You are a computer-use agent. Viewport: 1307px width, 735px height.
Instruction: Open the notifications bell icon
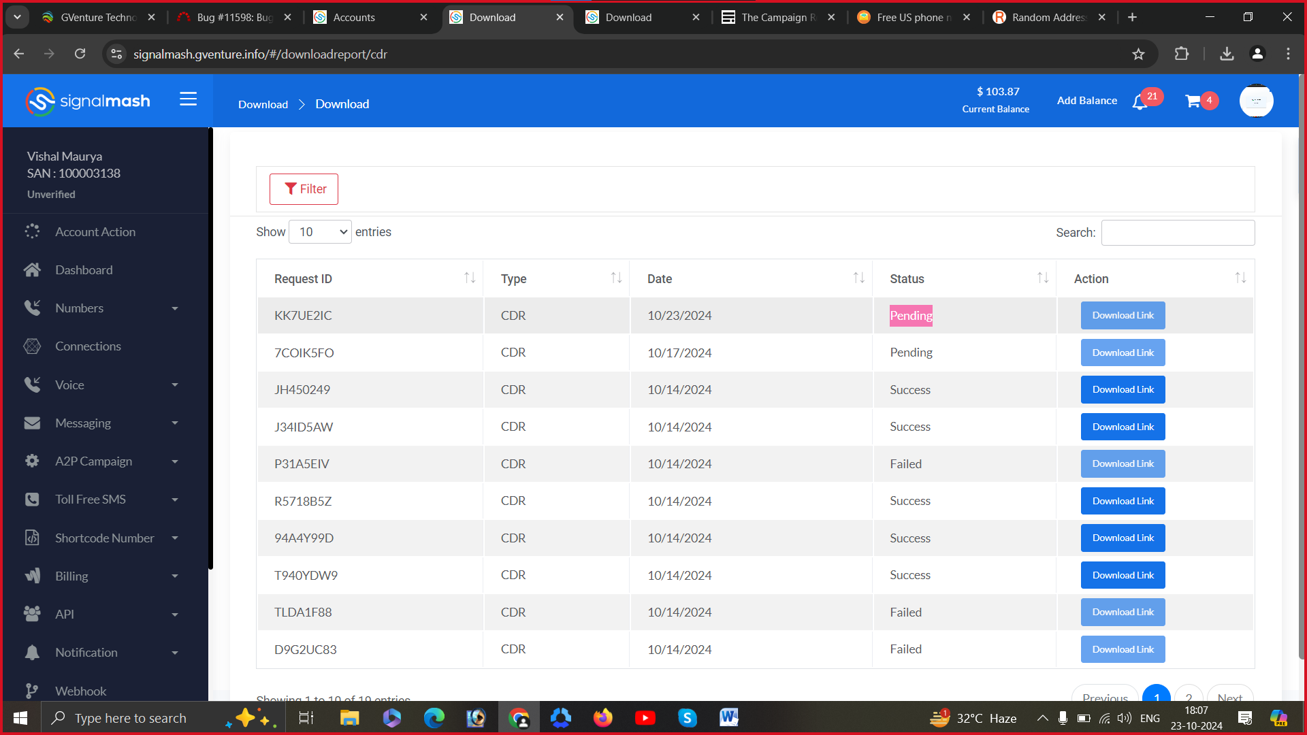1140,102
